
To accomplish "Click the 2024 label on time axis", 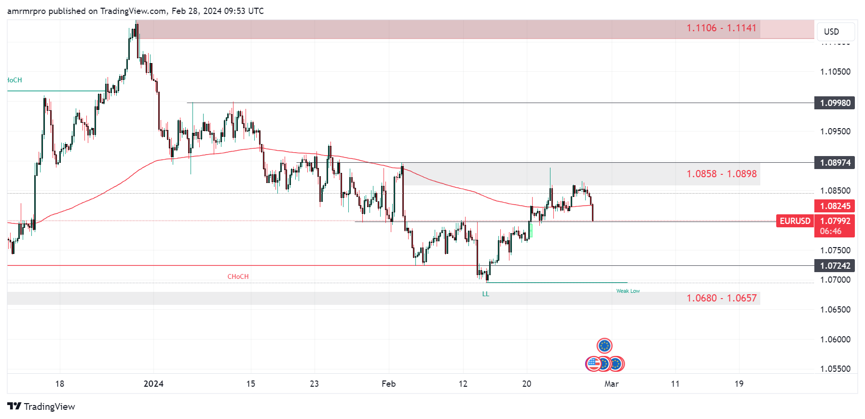I will point(154,384).
